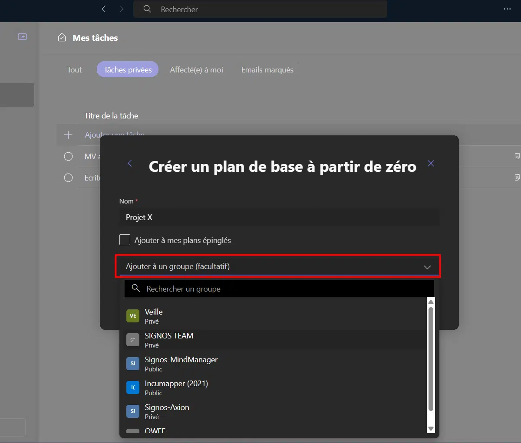
Task: Click the group list scrollbar down arrow
Action: tap(431, 429)
